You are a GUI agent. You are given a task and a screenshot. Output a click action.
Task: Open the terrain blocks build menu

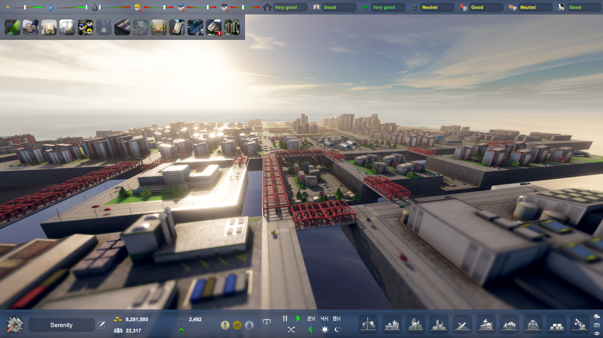tap(557, 324)
